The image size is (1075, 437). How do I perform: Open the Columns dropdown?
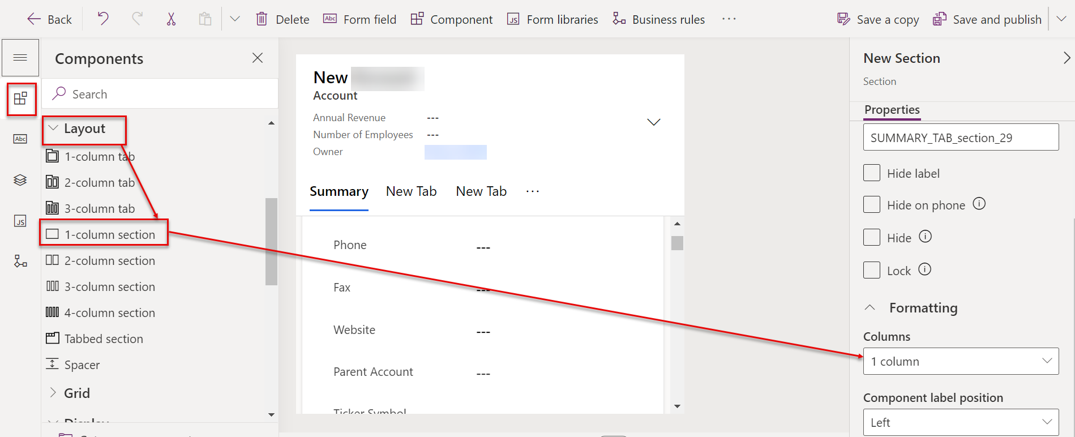coord(961,361)
